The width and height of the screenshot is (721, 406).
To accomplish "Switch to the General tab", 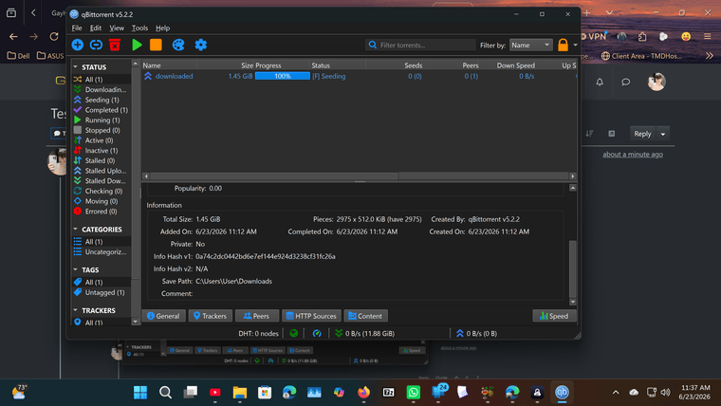I will point(163,316).
